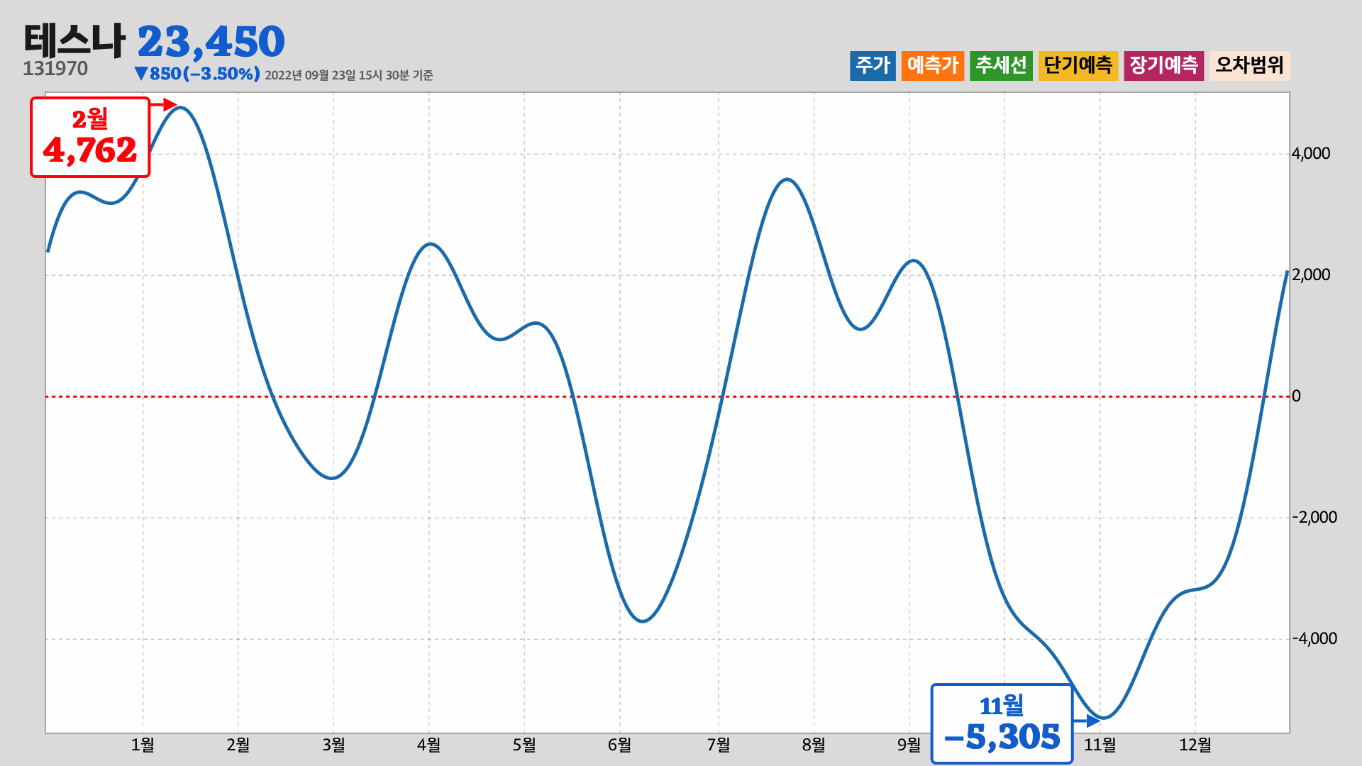1362x766 pixels.
Task: Click the magenta 장기예측 legend tag
Action: (x=1163, y=65)
